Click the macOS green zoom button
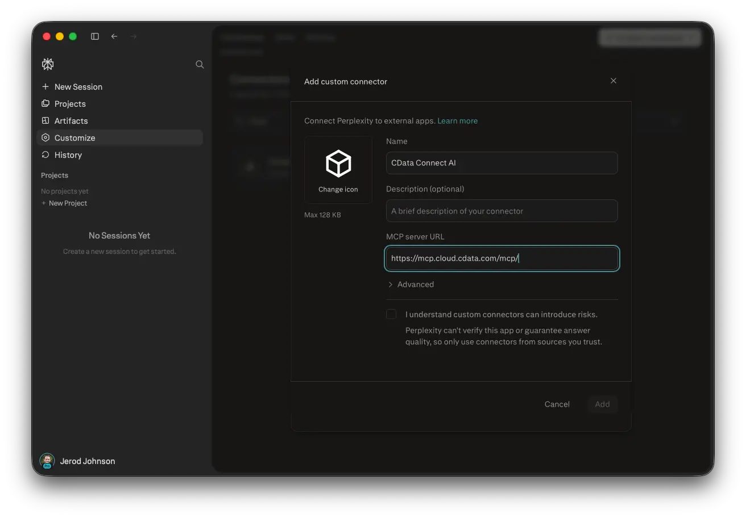Viewport: 746px width, 518px height. (73, 36)
